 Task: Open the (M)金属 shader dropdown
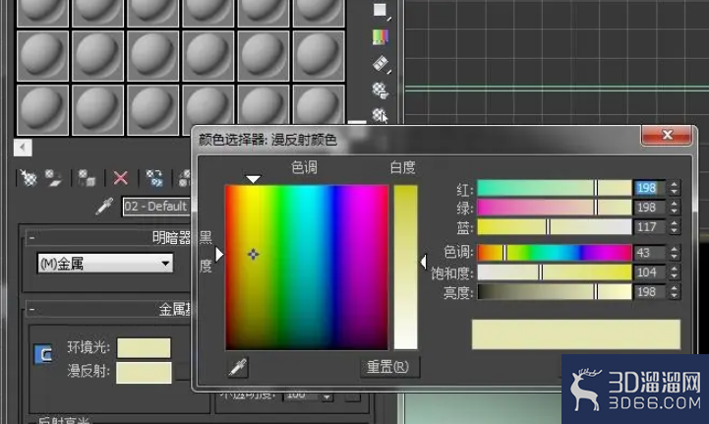pyautogui.click(x=105, y=263)
